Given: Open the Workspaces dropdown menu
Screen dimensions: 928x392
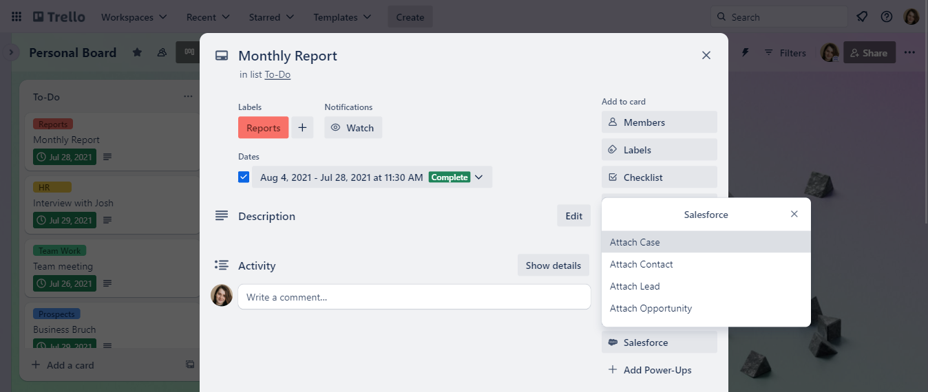Looking at the screenshot, I should [x=134, y=17].
